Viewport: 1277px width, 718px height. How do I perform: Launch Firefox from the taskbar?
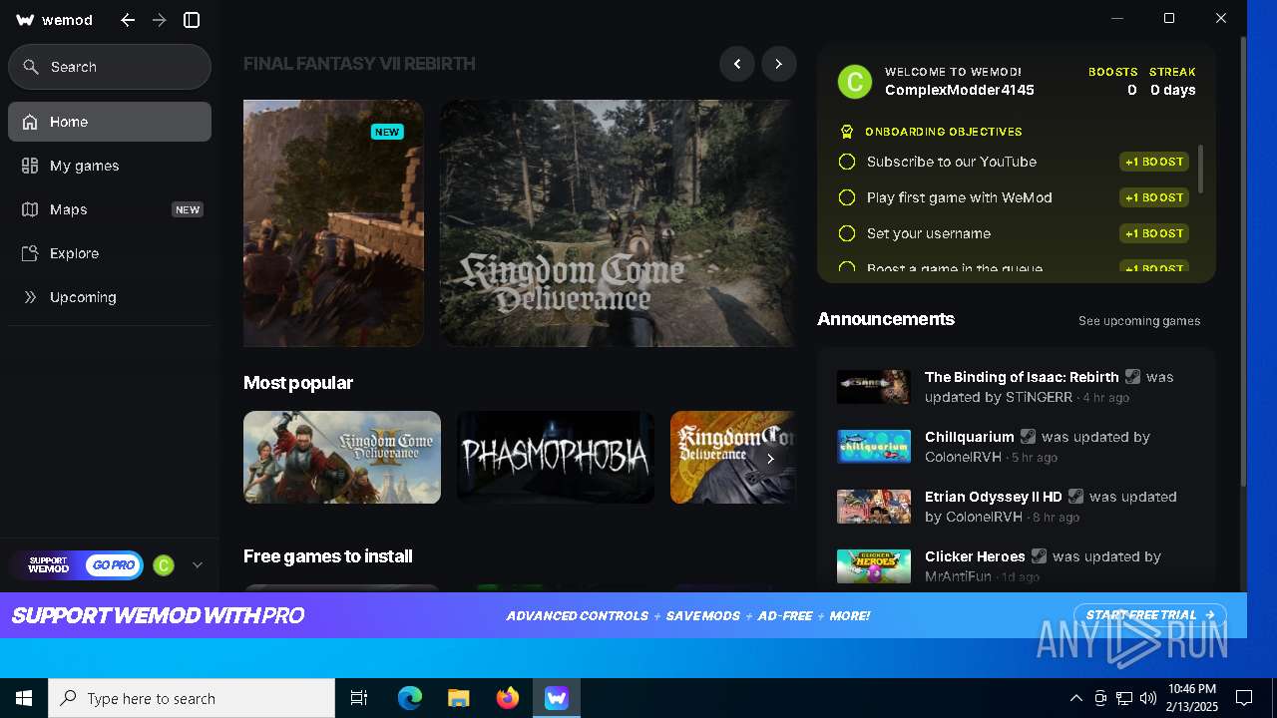click(507, 698)
